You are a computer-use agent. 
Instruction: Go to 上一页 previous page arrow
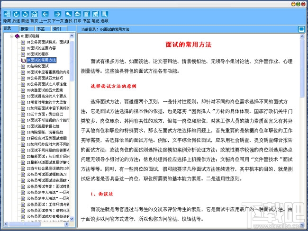click(x=45, y=14)
